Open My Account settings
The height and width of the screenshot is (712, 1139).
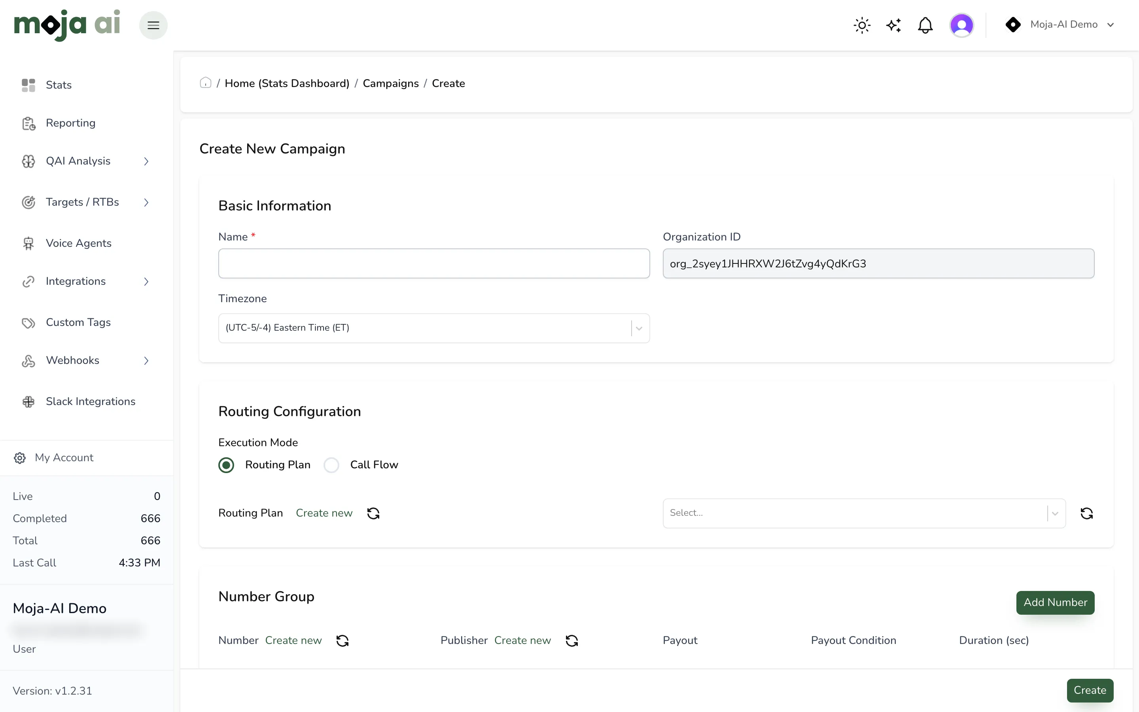tap(64, 458)
